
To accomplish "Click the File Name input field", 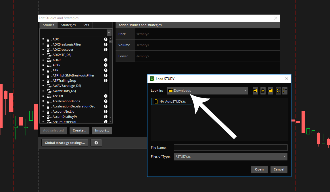I will [231, 148].
